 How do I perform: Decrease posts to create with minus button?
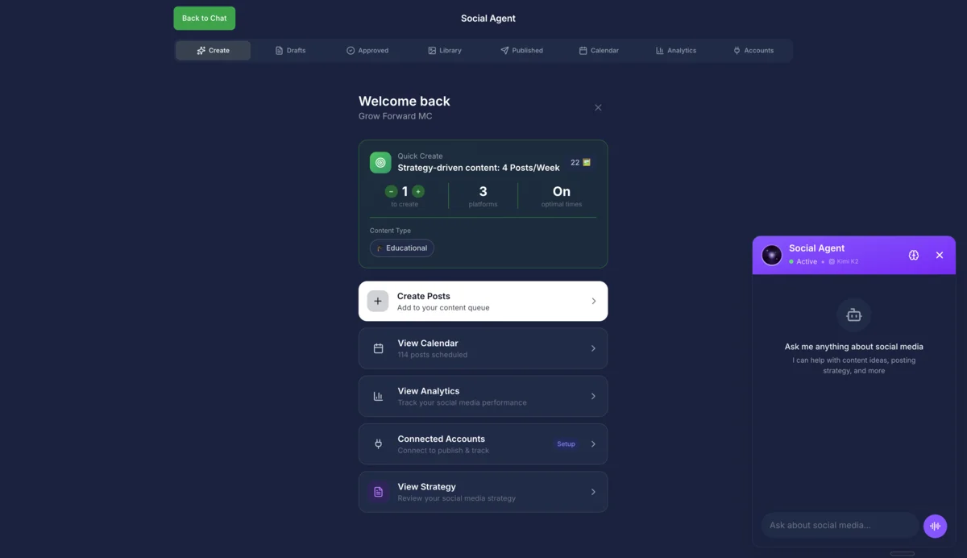click(391, 191)
